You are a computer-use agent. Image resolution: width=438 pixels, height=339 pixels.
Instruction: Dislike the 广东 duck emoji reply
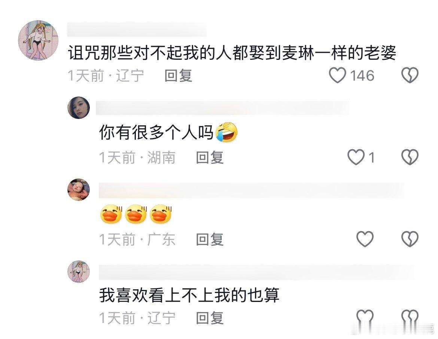coord(410,239)
